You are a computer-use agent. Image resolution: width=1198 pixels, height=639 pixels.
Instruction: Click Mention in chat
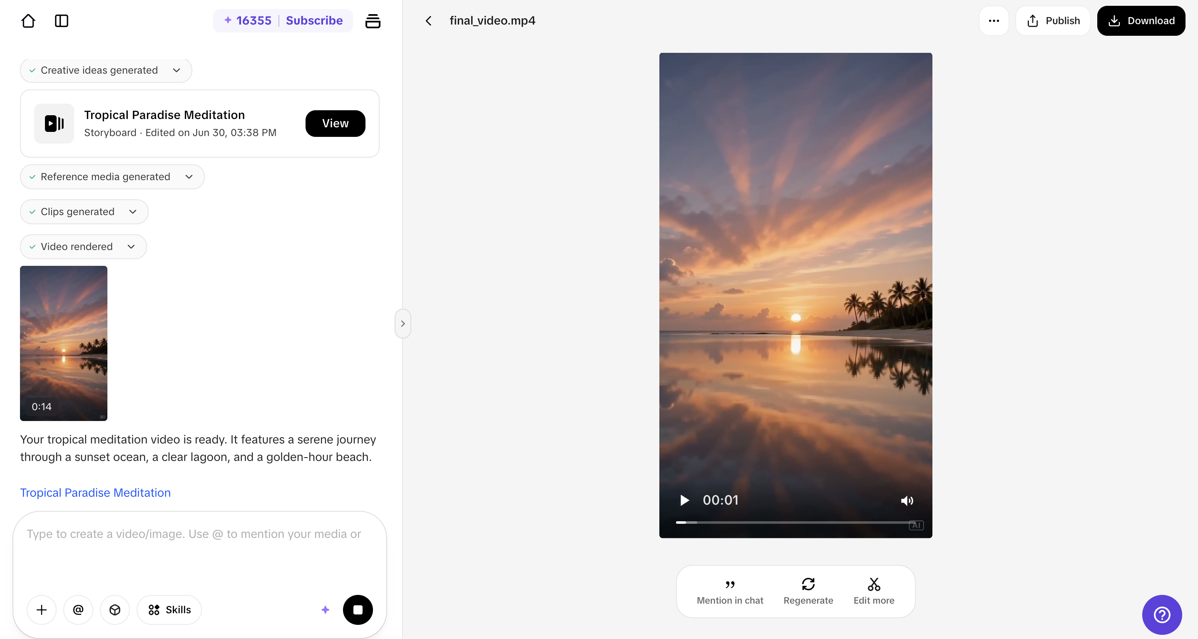pyautogui.click(x=730, y=592)
